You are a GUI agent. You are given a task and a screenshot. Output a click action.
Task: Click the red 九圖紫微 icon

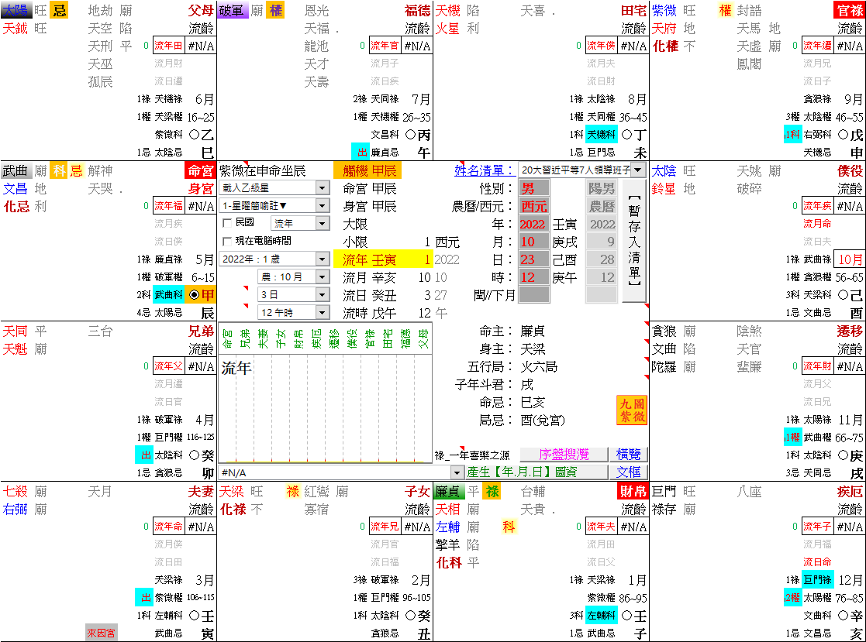pos(633,411)
